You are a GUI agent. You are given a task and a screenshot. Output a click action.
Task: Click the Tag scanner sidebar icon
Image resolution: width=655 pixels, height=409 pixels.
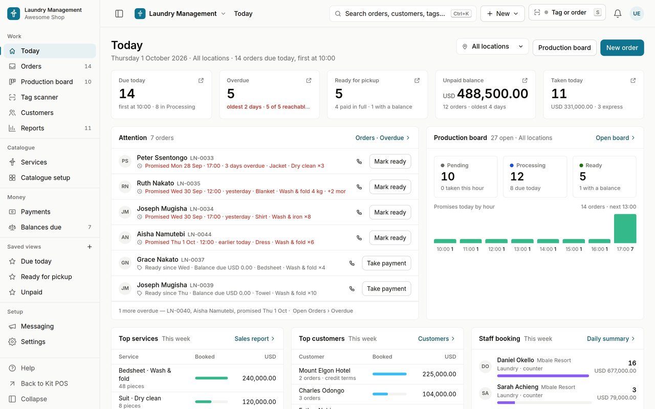click(x=12, y=97)
